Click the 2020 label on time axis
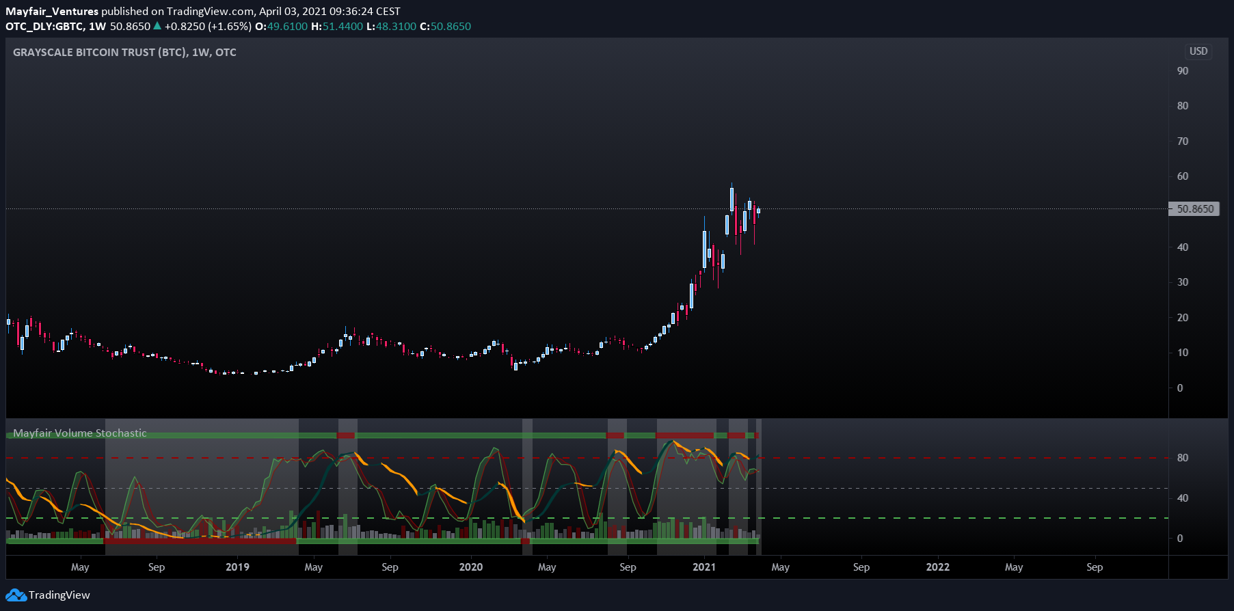 pos(471,567)
